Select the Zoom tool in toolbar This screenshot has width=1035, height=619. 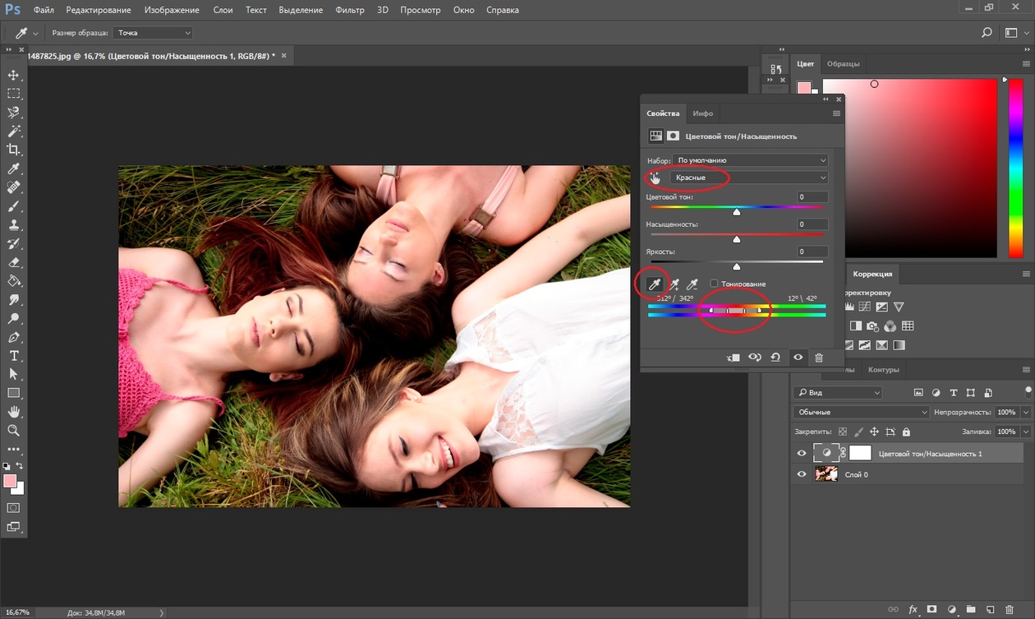point(14,430)
